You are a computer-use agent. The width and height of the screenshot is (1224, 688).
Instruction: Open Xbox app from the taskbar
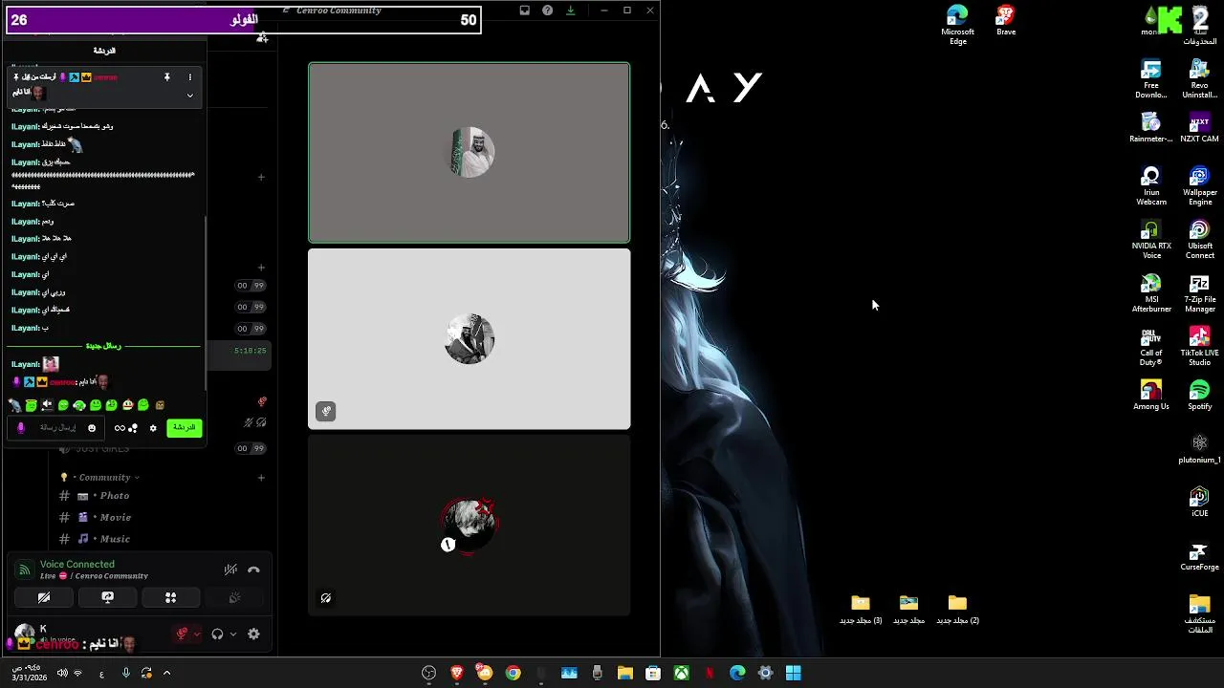pyautogui.click(x=681, y=673)
